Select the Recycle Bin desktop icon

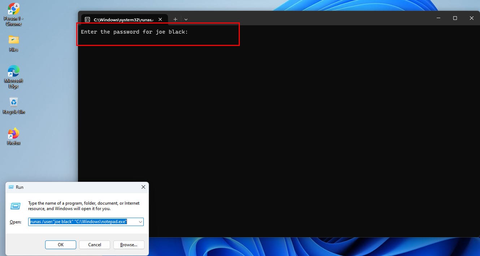pyautogui.click(x=13, y=102)
